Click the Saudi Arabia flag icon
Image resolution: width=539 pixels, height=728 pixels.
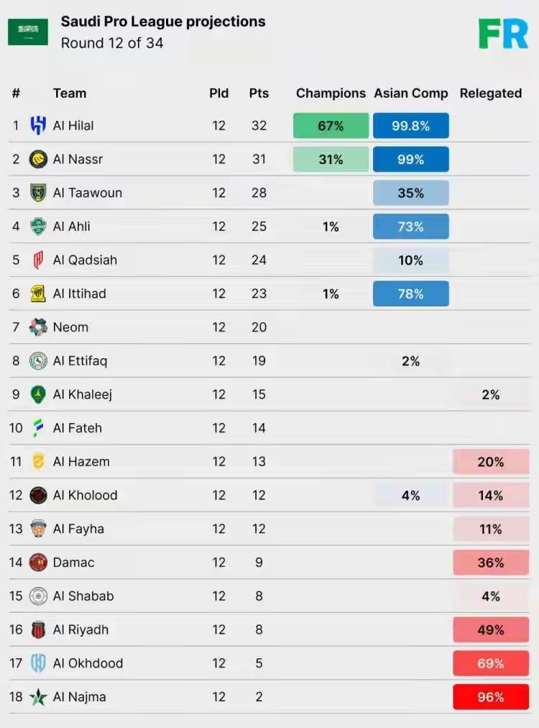click(x=28, y=32)
